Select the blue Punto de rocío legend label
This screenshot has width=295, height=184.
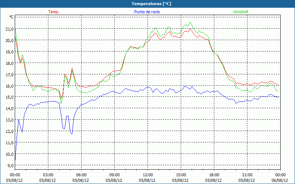[x=147, y=12]
